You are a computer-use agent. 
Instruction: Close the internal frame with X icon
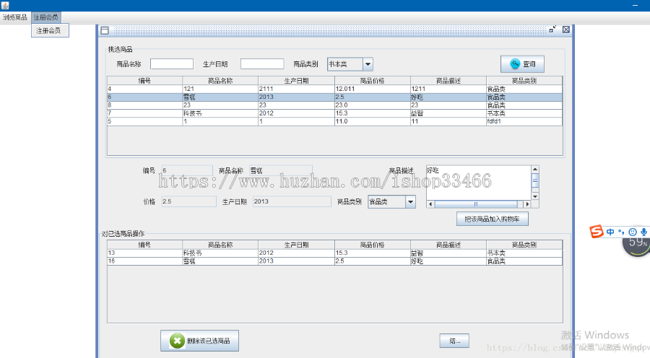(565, 30)
